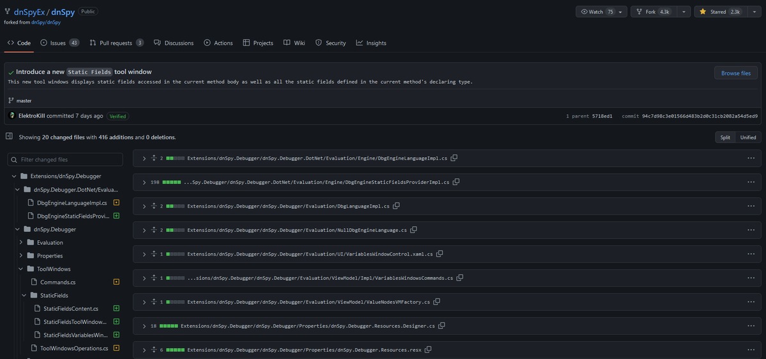Screen dimensions: 766x359
Task: Collapse the StaticFields folder in tree
Action: pos(24,295)
